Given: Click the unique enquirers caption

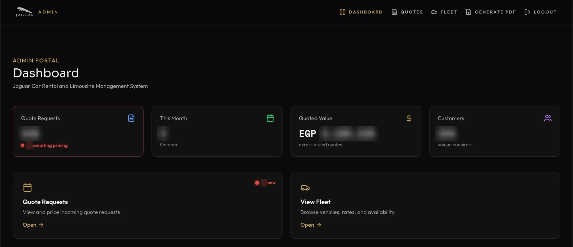Looking at the screenshot, I should click(x=455, y=145).
